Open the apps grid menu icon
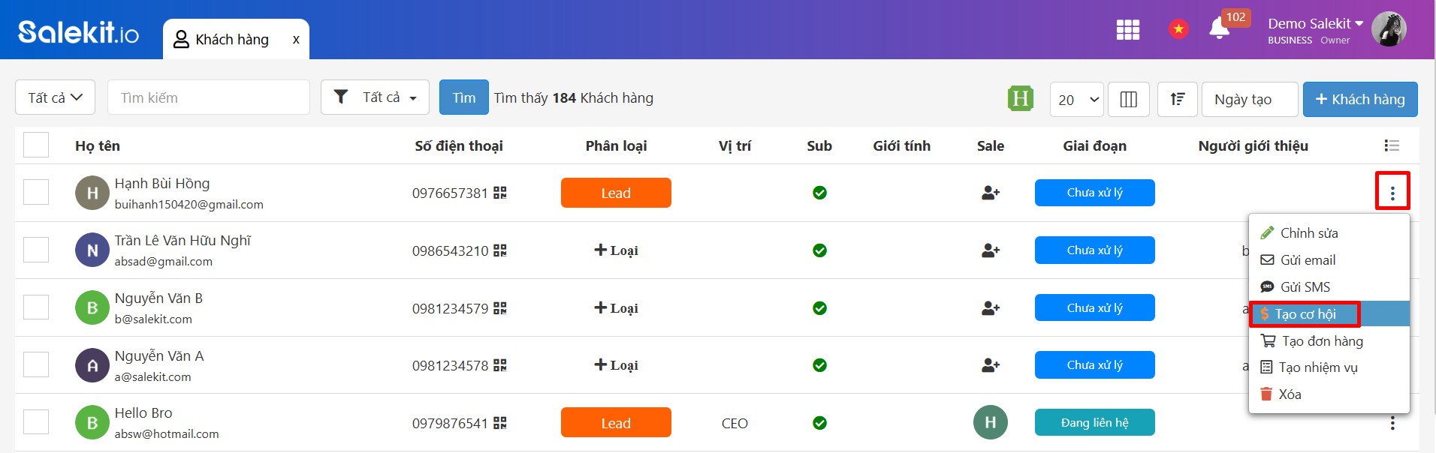1436x453 pixels. tap(1127, 30)
